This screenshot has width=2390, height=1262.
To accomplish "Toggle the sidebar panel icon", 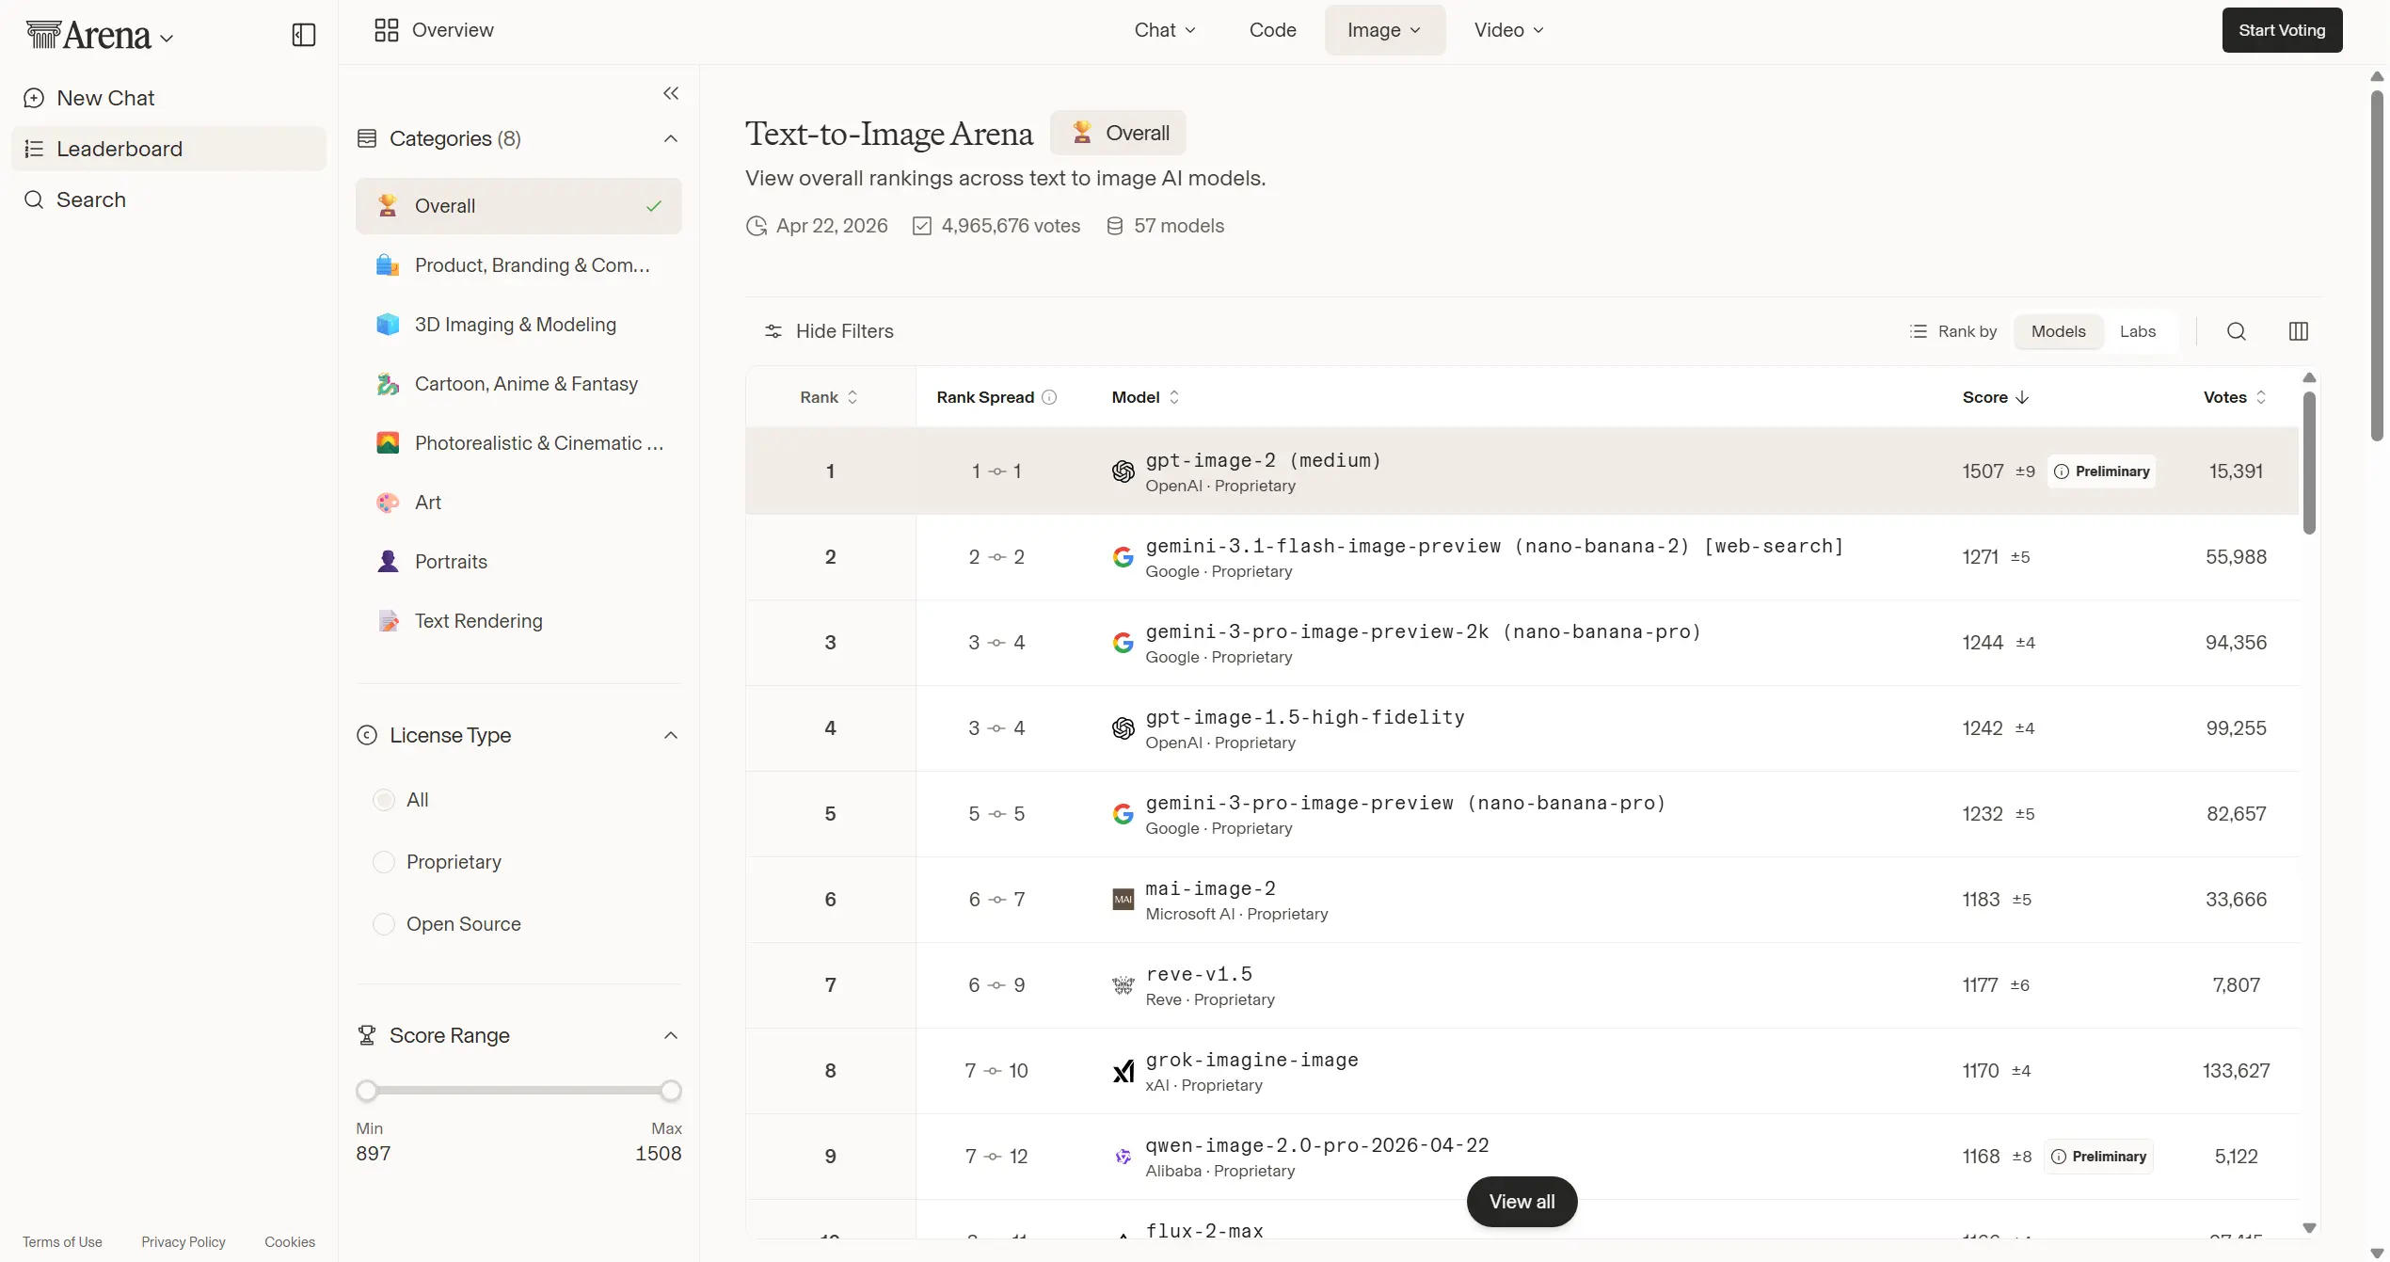I will tap(303, 36).
